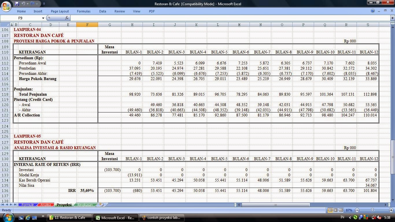Zoom in with the plus button
The height and width of the screenshot is (222, 395).
click(x=392, y=210)
